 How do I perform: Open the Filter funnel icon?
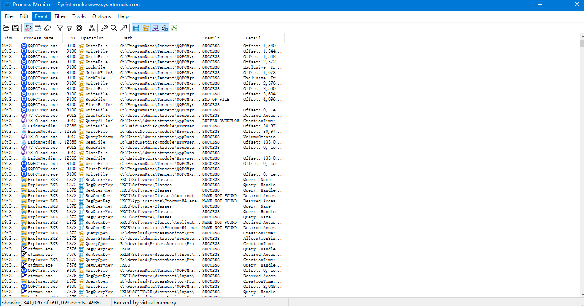tap(60, 28)
